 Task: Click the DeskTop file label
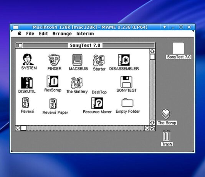[99, 92]
